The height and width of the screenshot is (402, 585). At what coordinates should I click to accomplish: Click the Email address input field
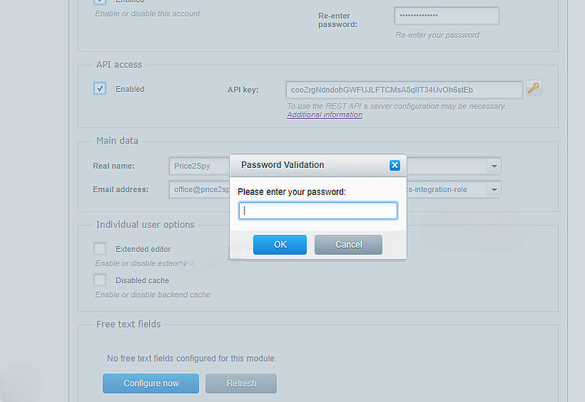point(199,190)
